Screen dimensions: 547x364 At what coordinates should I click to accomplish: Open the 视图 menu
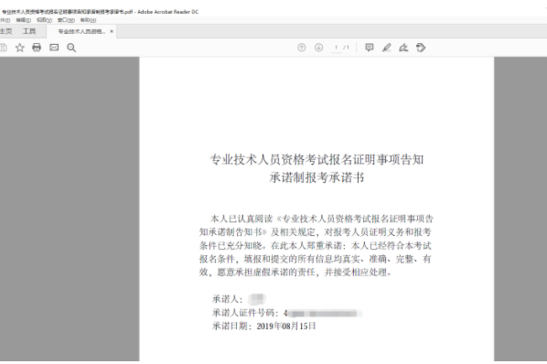pyautogui.click(x=44, y=20)
